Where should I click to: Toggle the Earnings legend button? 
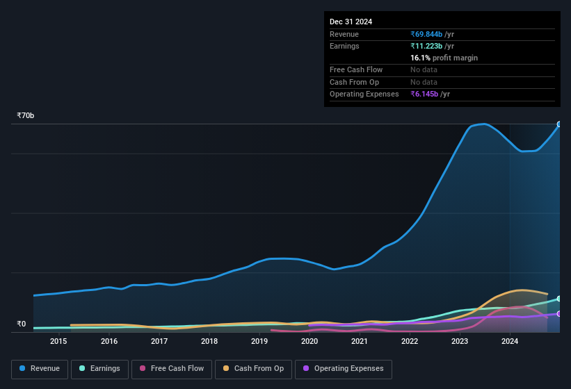(x=99, y=369)
